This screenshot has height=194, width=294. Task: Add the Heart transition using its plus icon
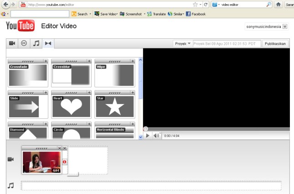[x=89, y=92]
